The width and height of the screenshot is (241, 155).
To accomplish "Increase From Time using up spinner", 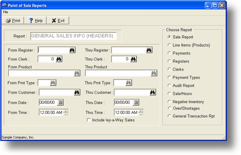I will [x=66, y=111].
